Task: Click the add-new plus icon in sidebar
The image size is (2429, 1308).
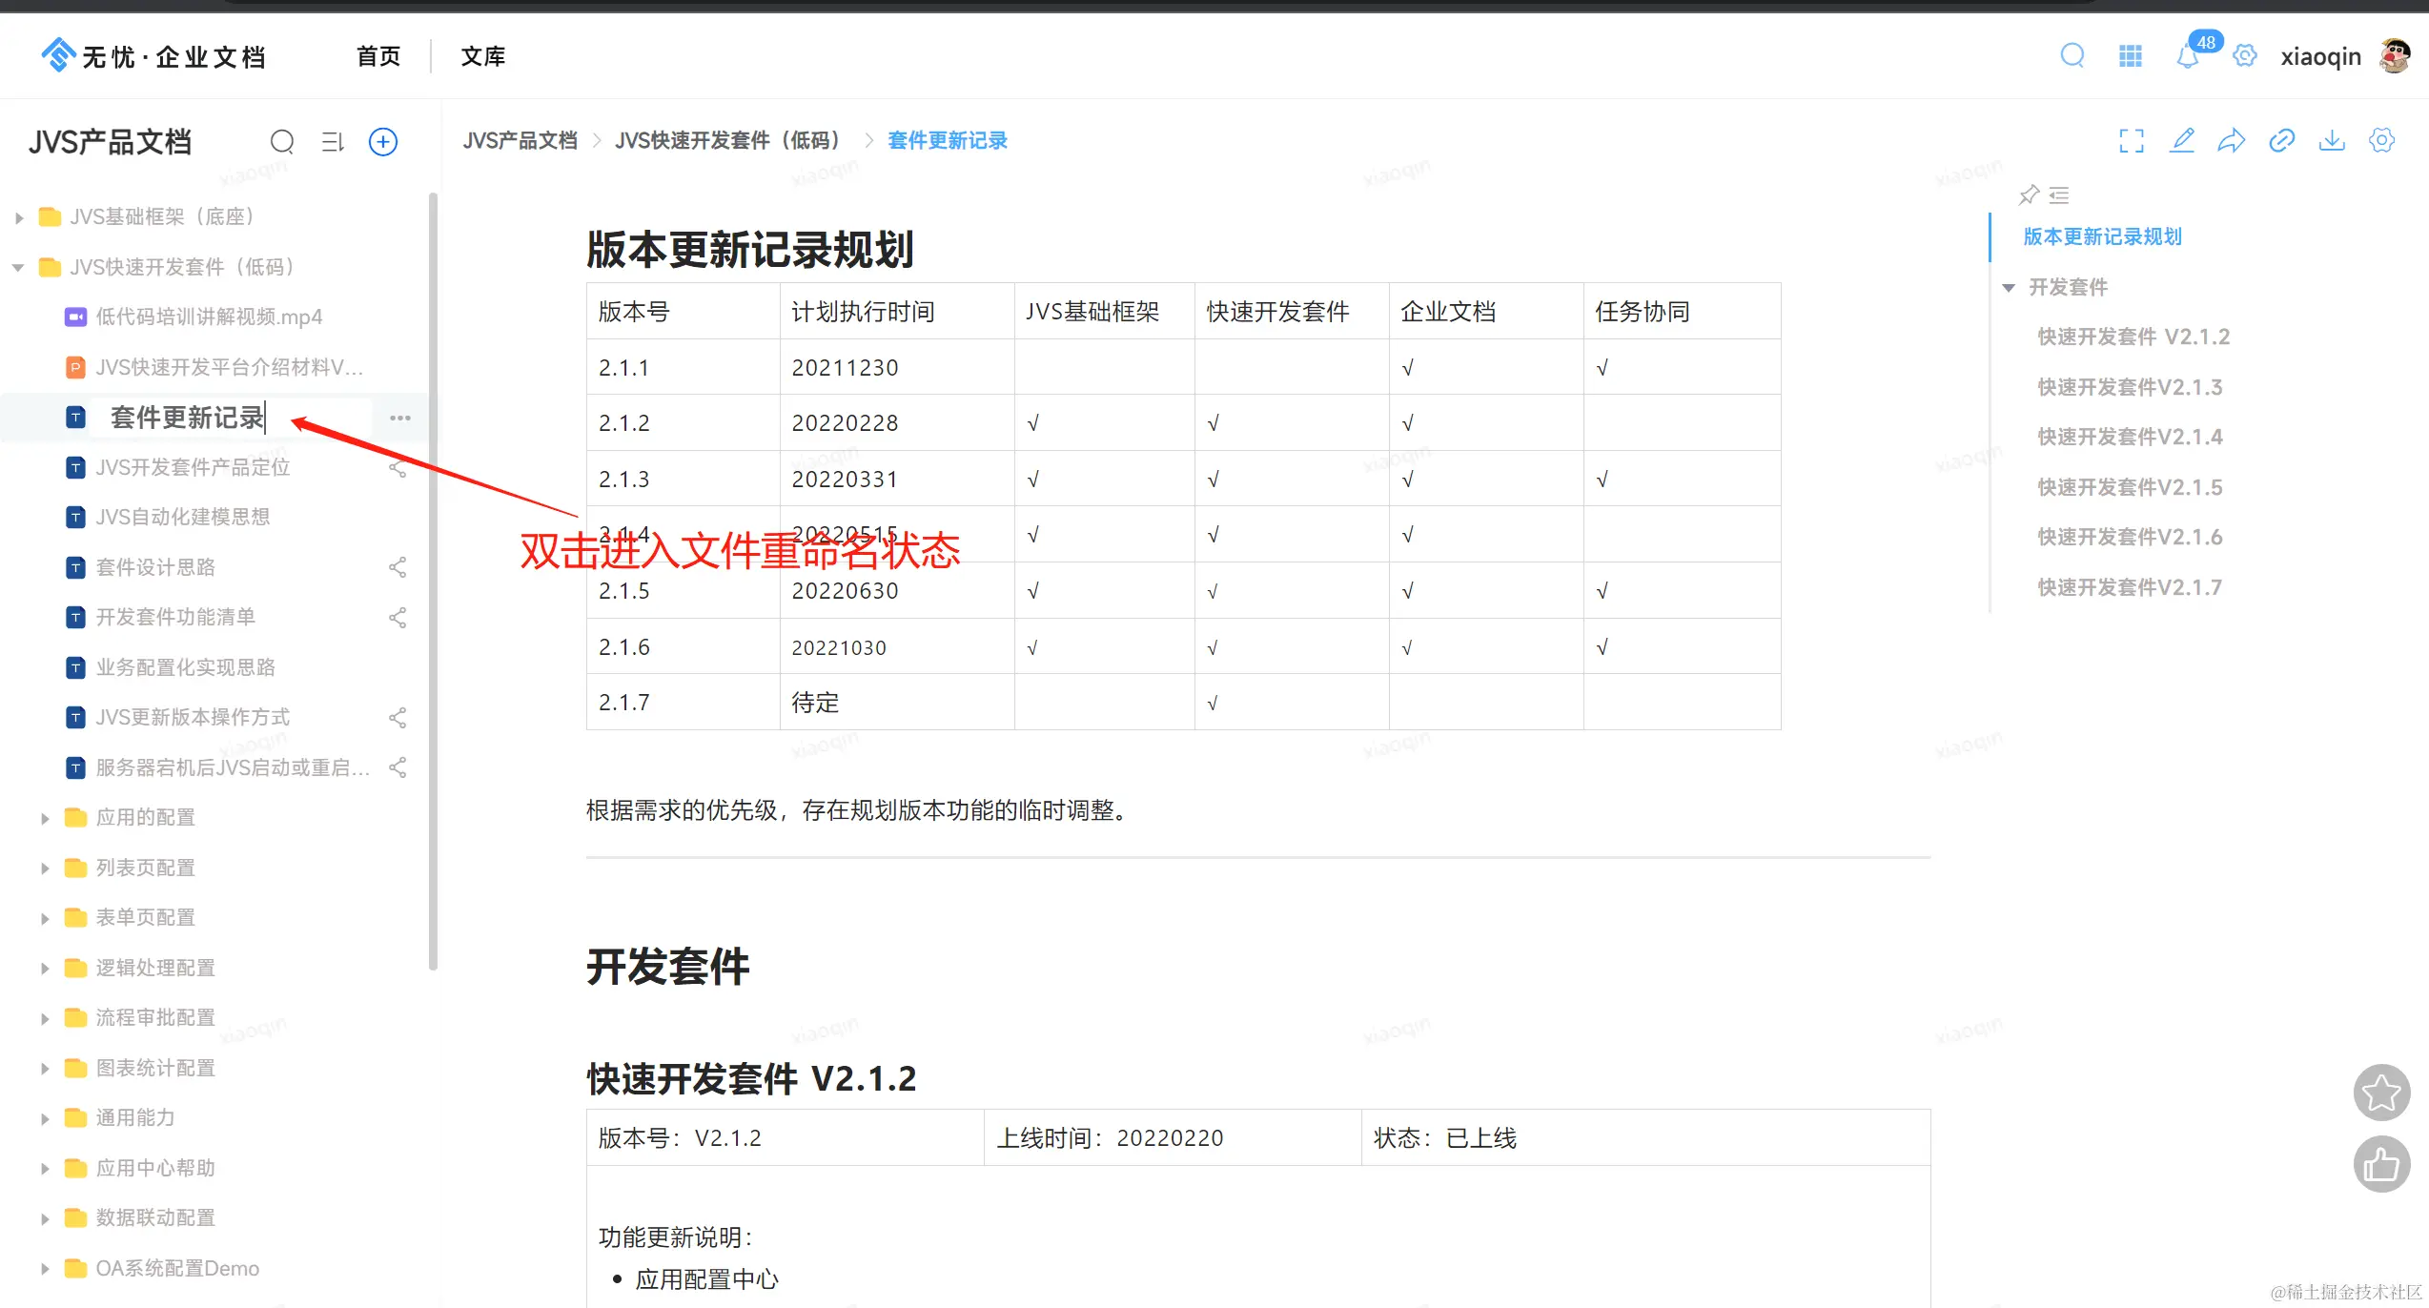Action: coord(383,142)
